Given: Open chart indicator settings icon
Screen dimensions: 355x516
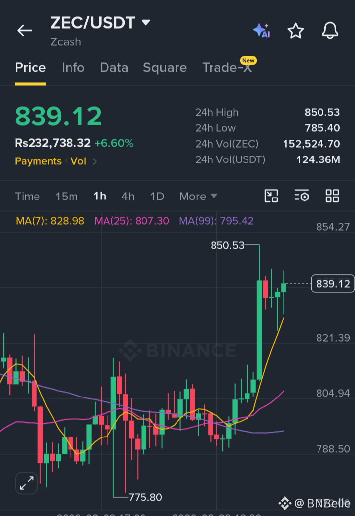Looking at the screenshot, I should (302, 196).
